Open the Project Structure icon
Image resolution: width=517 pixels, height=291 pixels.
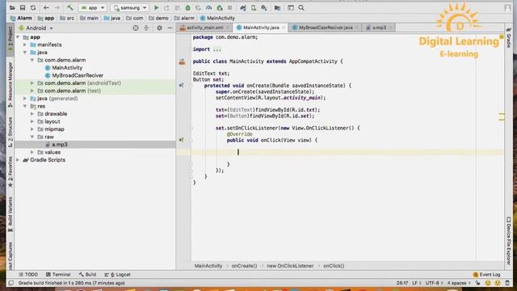tap(277, 7)
